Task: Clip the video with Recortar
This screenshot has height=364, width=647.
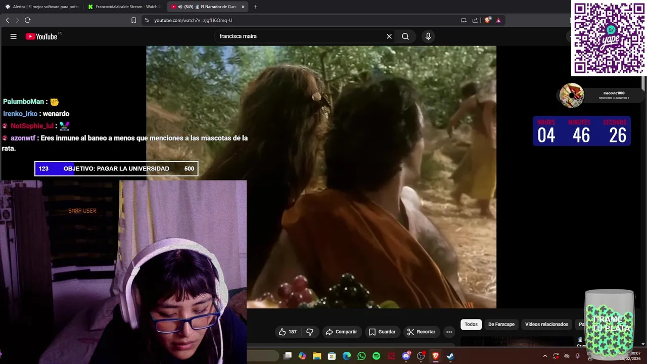Action: pos(421,332)
